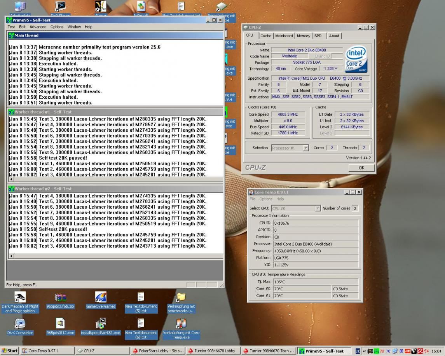Click the VID value 1.1125v in Core Temp
Screen dimensions: 445x356
point(315,265)
